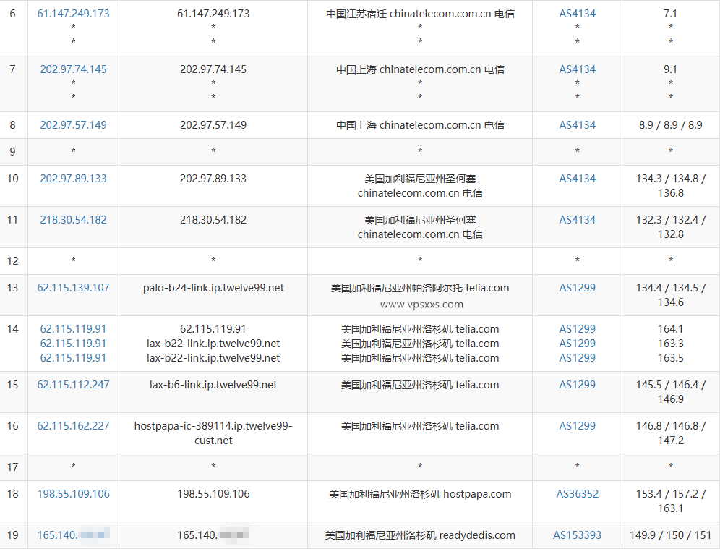The image size is (720, 549).
Task: Open IP link 62.115.112.247 in hop 15
Action: click(74, 385)
